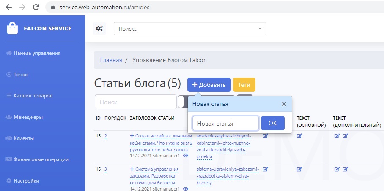
Task: Open the top "Поиск..." dropdown
Action: coord(189,29)
